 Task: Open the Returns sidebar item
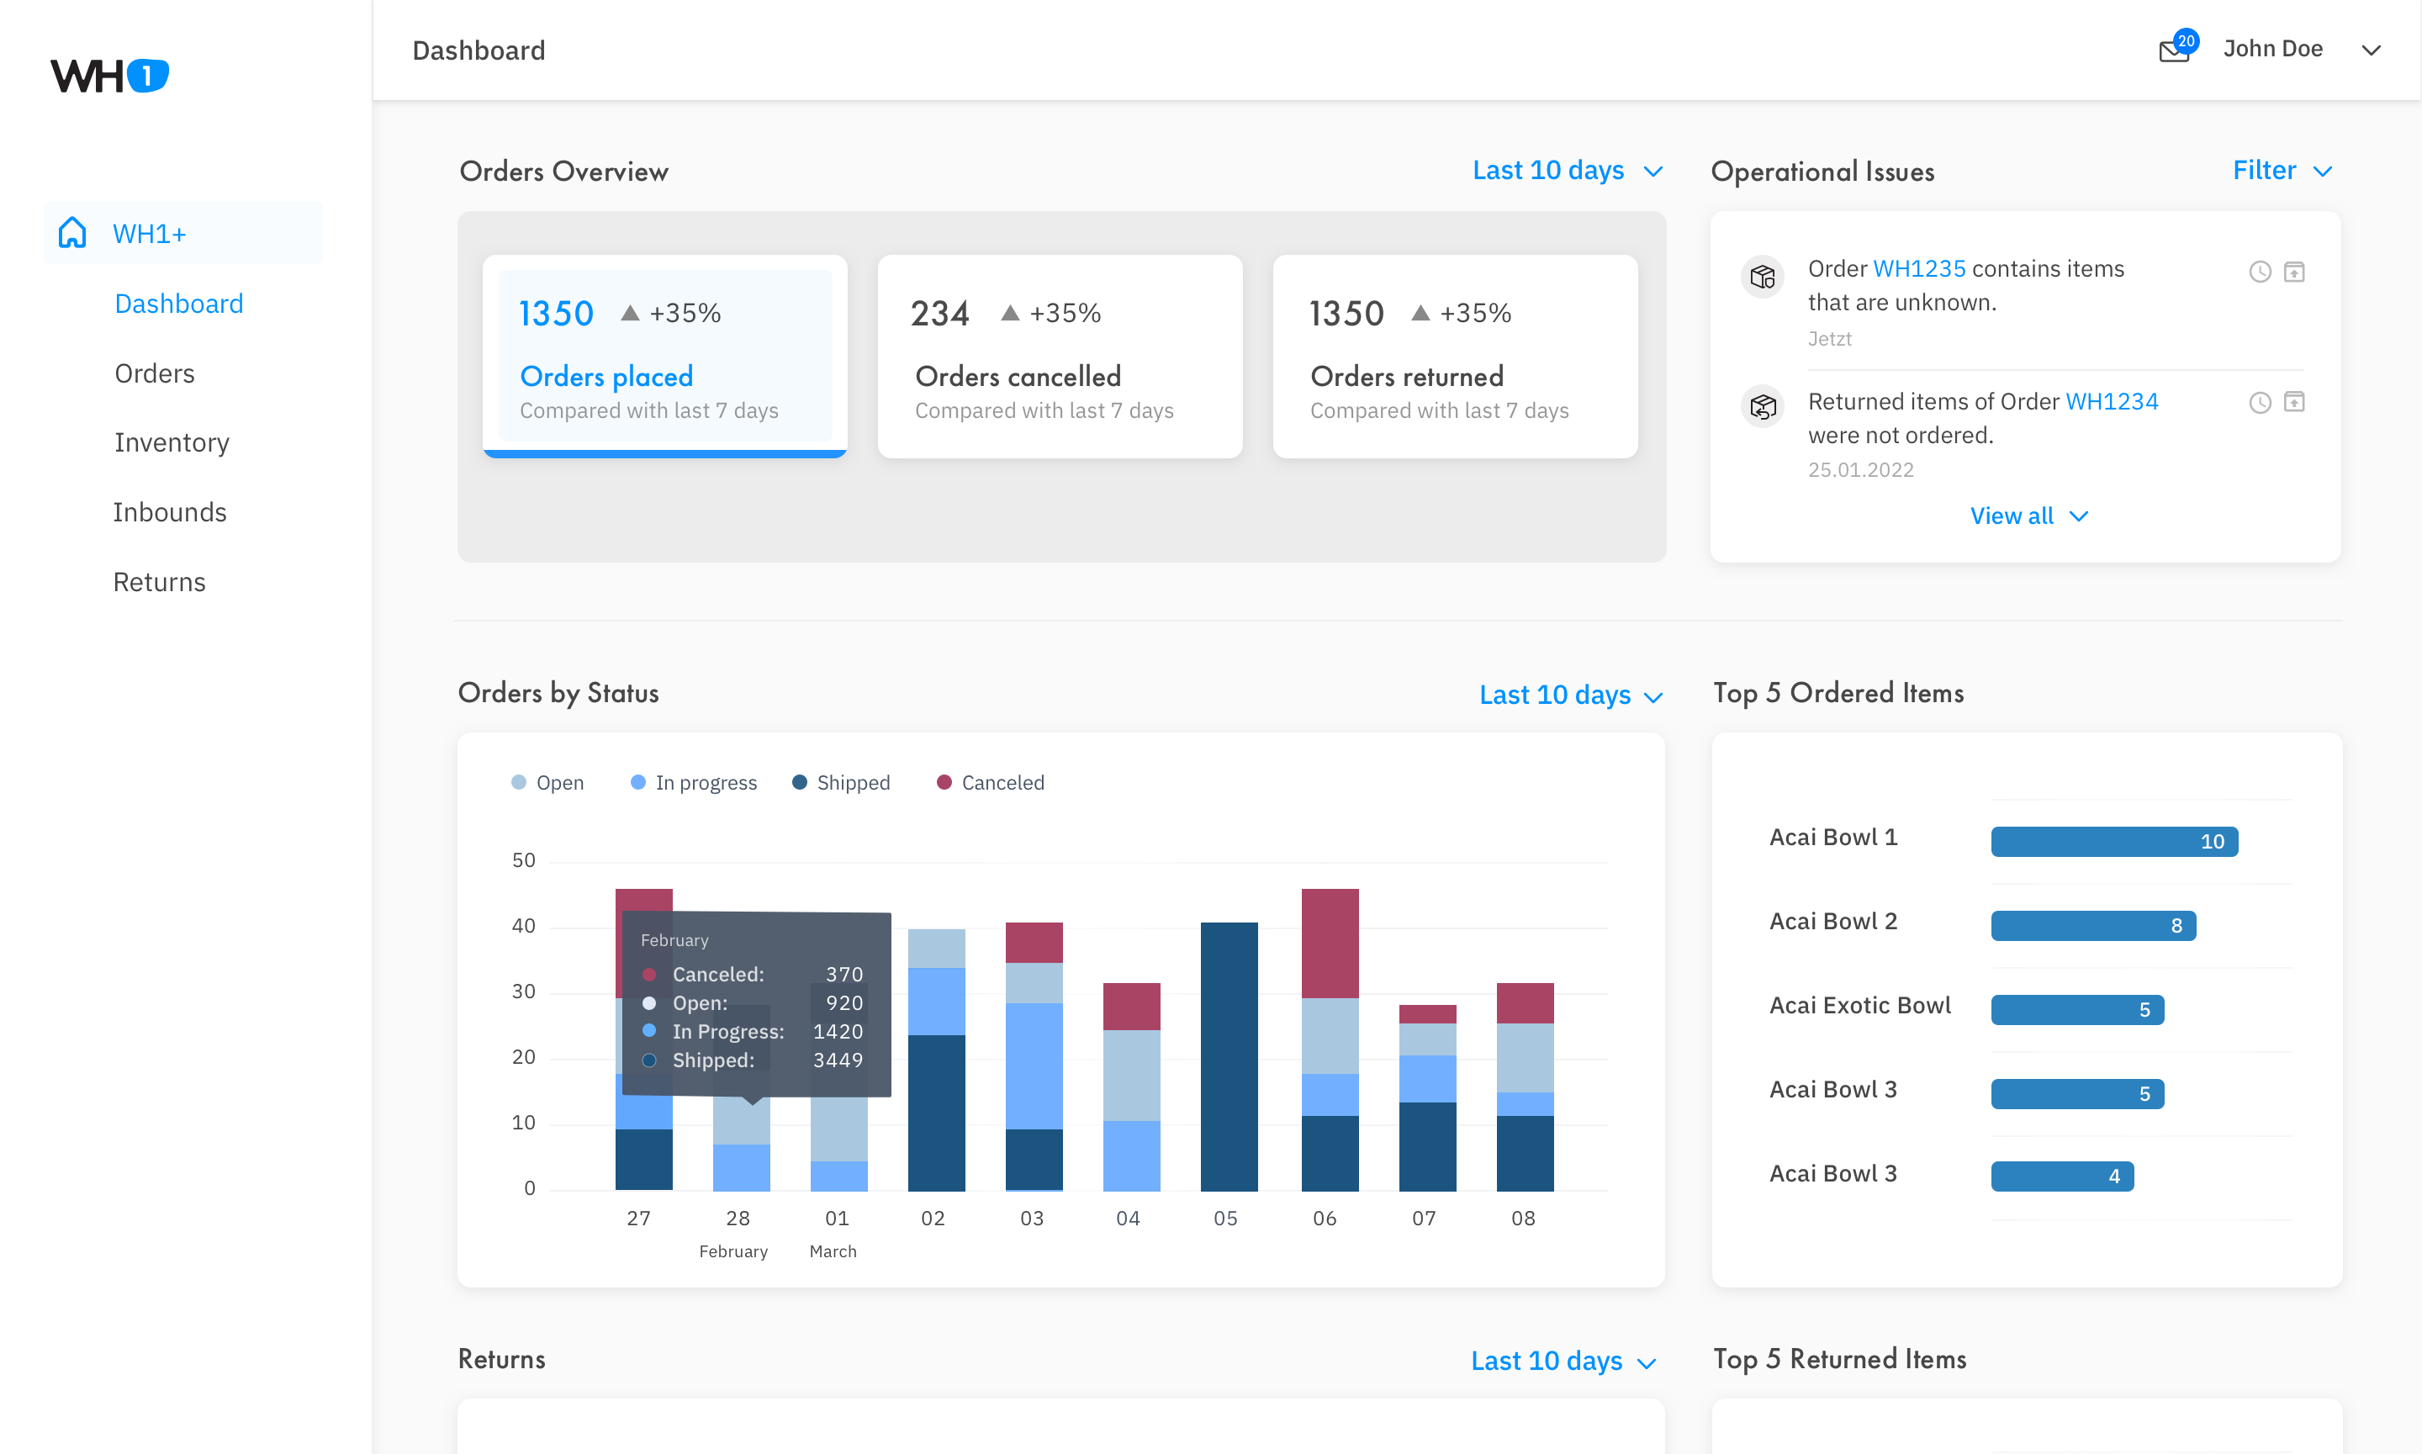[x=159, y=582]
